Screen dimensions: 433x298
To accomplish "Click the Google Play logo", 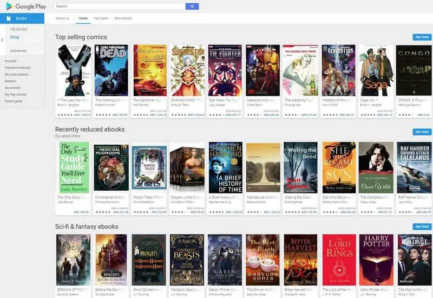I will 26,7.
